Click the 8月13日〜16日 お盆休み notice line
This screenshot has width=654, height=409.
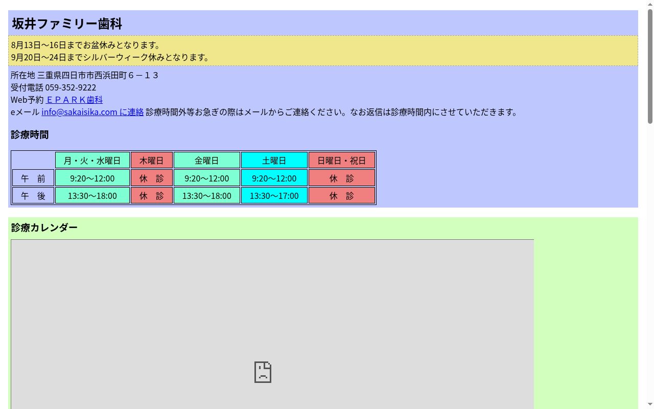(x=86, y=45)
